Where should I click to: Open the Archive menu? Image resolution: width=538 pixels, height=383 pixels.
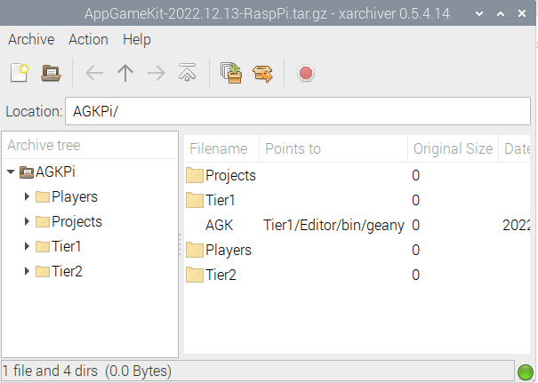tap(31, 39)
